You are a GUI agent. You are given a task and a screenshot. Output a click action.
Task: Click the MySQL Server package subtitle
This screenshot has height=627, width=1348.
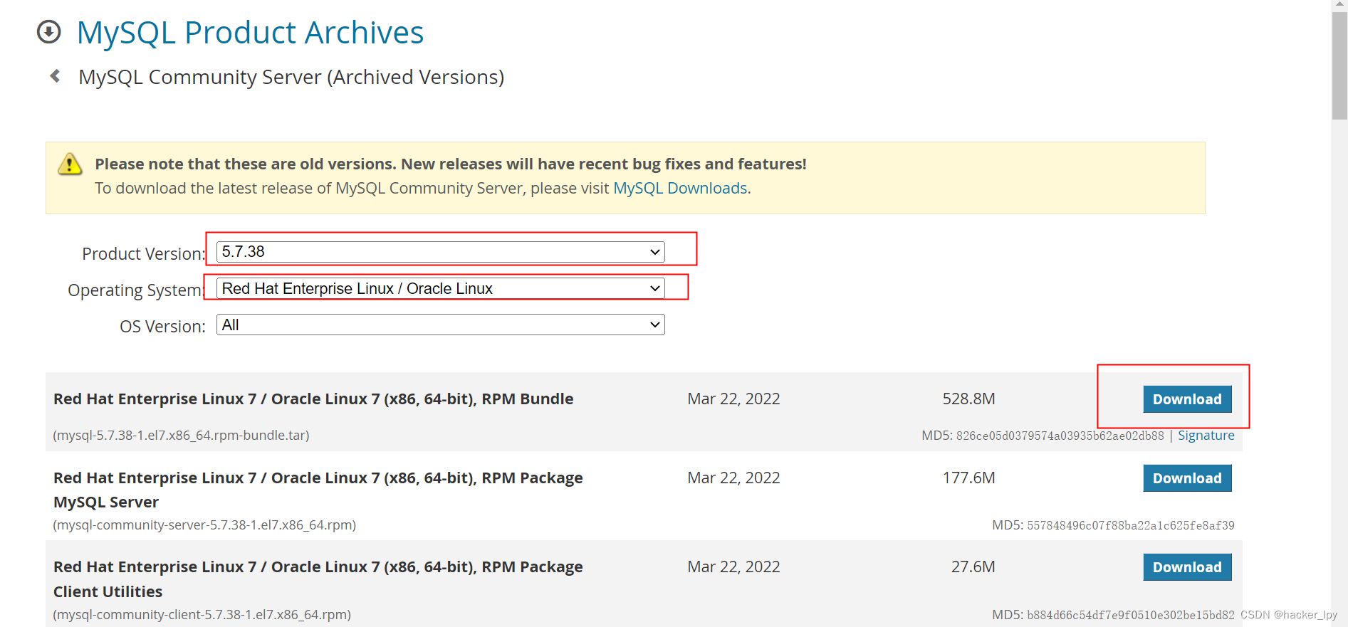(x=106, y=502)
